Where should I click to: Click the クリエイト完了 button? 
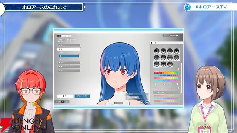[83, 96]
